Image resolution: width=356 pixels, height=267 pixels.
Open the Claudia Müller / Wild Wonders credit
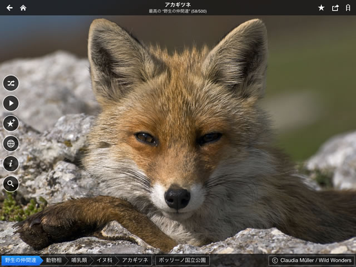pos(311,260)
